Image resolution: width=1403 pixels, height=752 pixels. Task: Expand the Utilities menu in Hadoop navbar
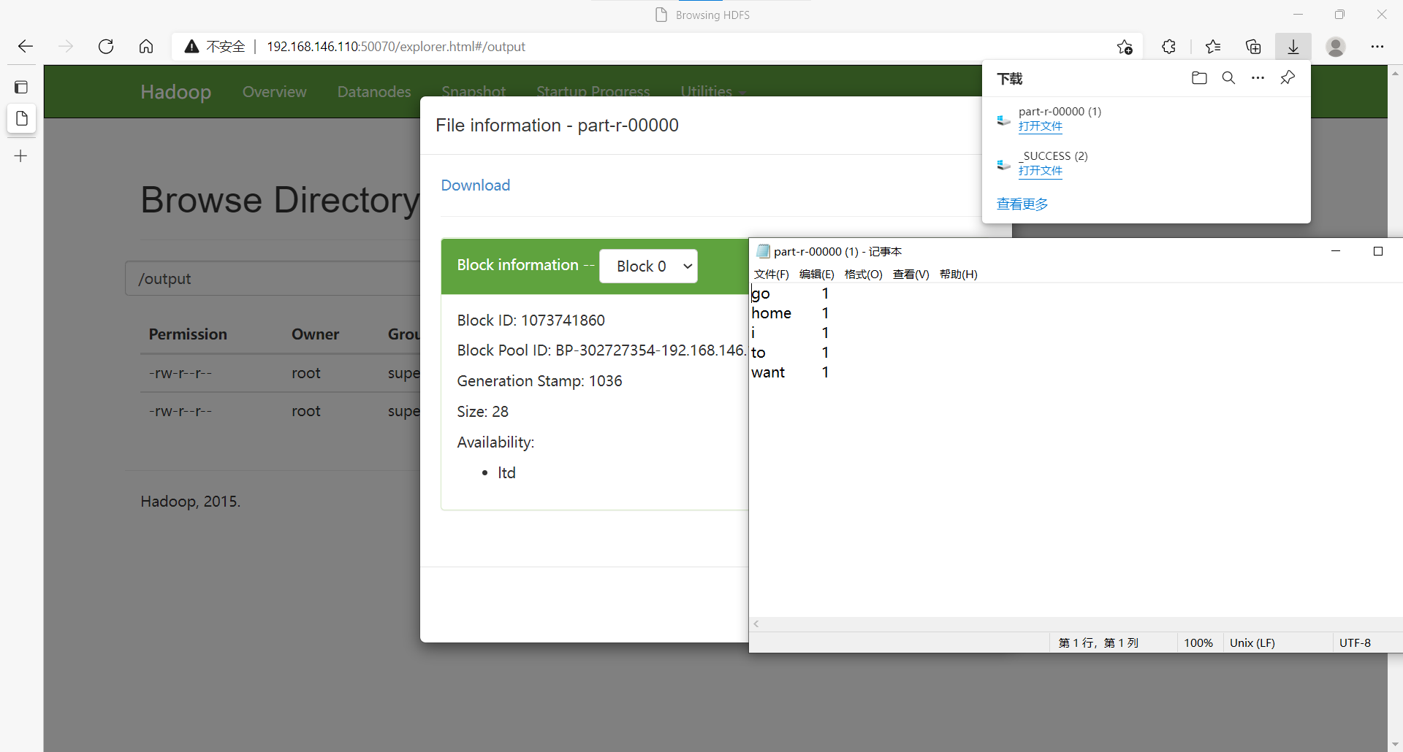click(711, 91)
